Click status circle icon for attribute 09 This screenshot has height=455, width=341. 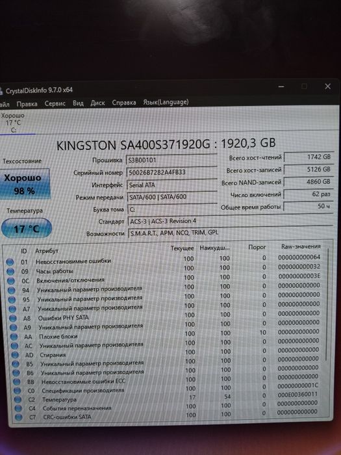coord(10,271)
